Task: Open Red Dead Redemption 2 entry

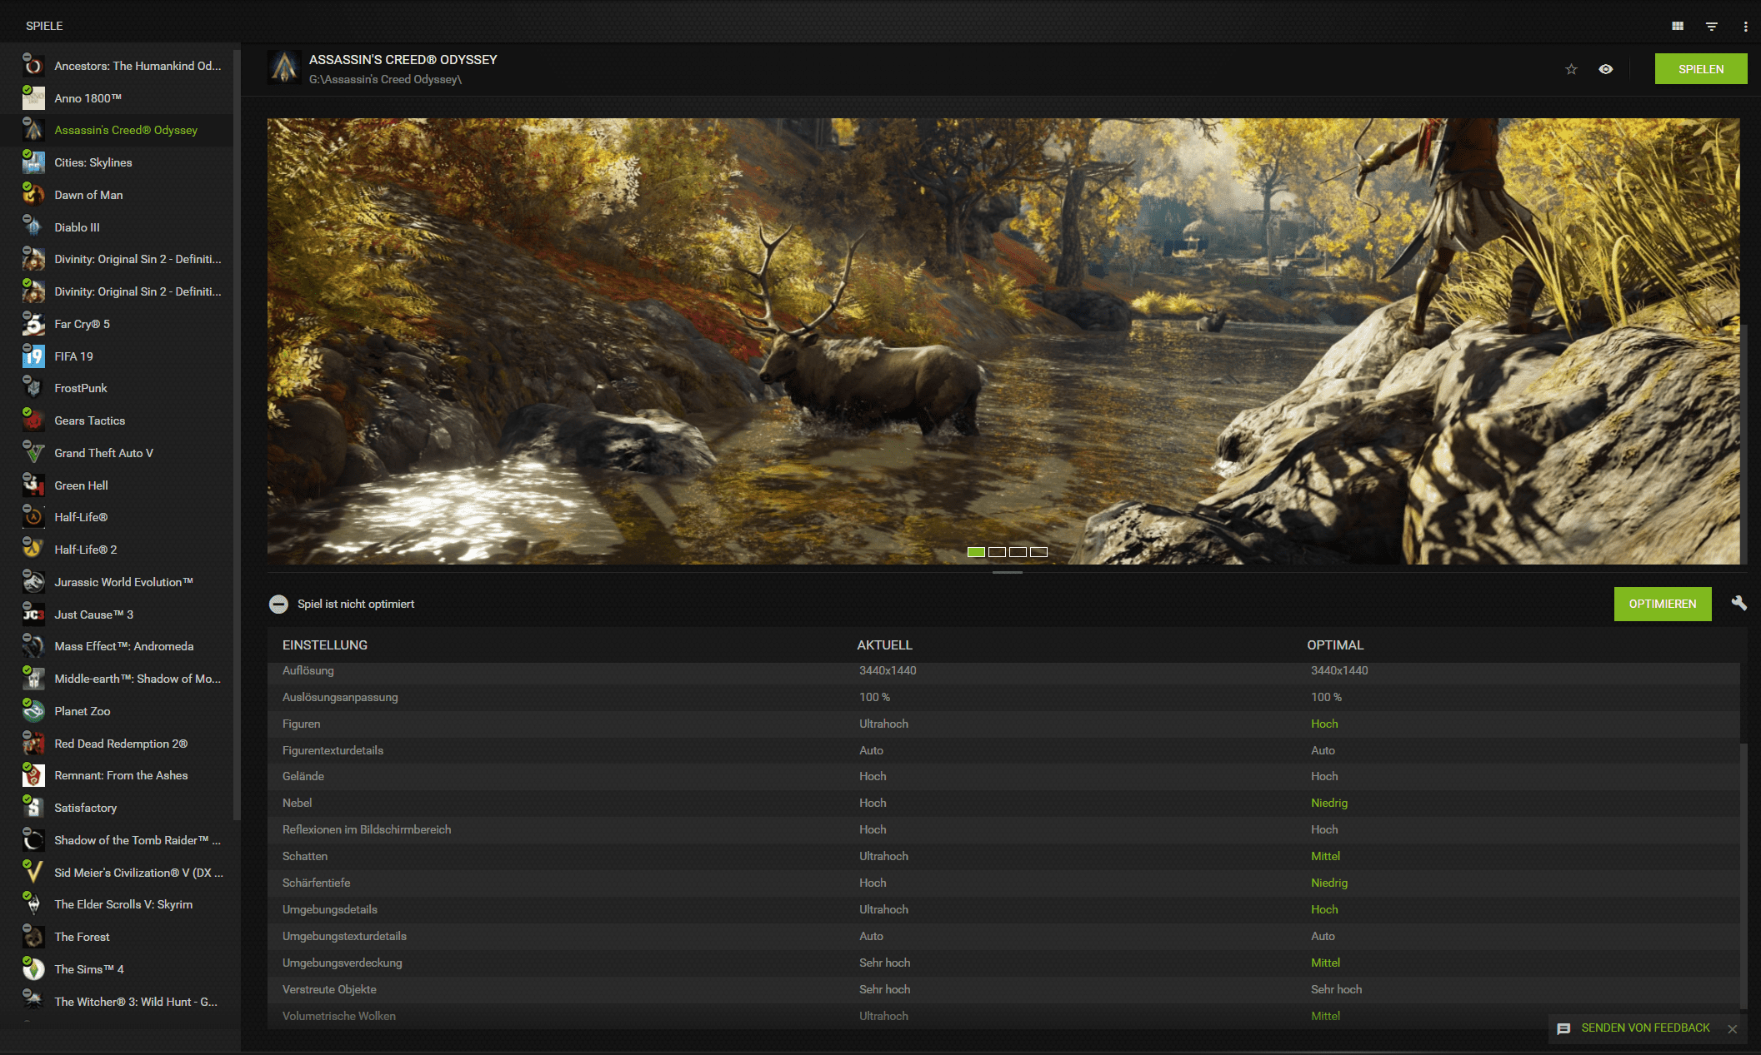Action: [117, 744]
